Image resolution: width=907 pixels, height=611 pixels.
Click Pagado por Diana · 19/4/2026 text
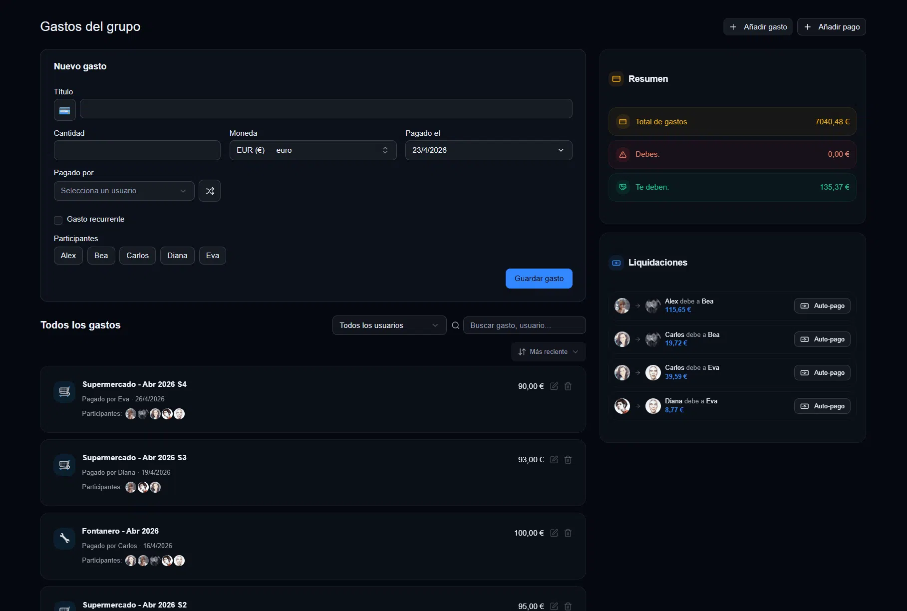point(126,473)
